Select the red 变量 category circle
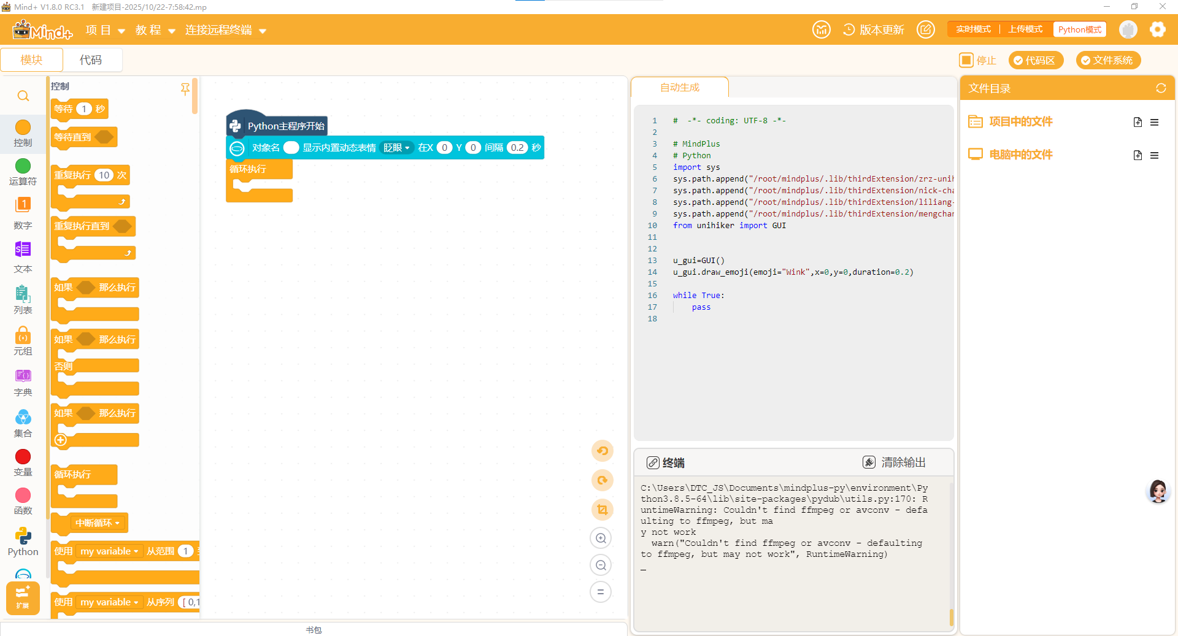Viewport: 1178px width, 636px height. [23, 457]
